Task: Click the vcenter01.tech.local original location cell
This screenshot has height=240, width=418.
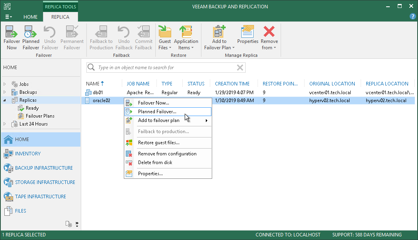Action: [330, 93]
